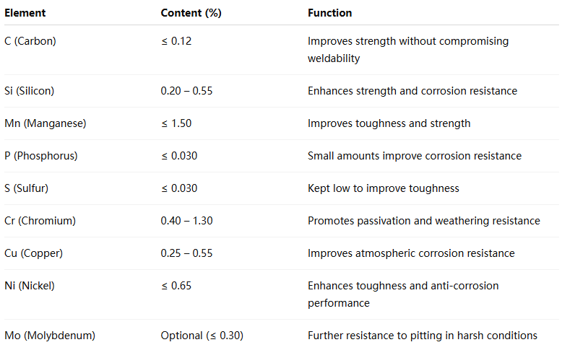The image size is (562, 350).
Task: Select 'Kept low to improve toughness' text
Action: pos(384,188)
